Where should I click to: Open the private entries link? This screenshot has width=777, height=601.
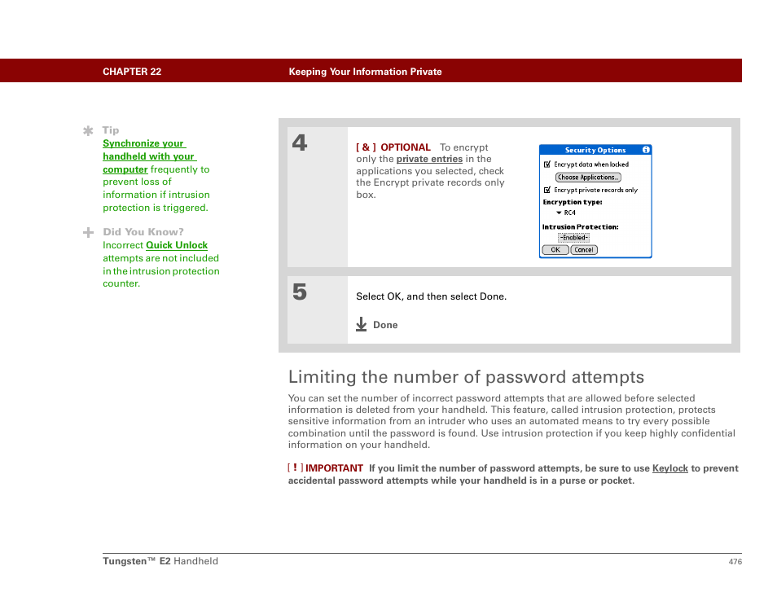[x=429, y=159]
